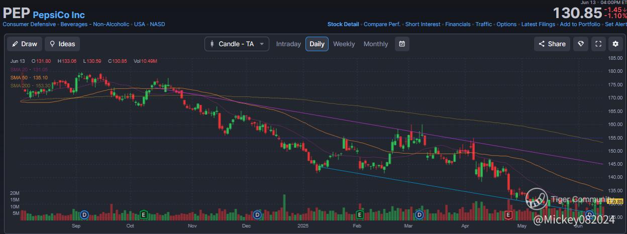This screenshot has width=627, height=234.
Task: Click the diamond premium icon
Action: click(581, 44)
